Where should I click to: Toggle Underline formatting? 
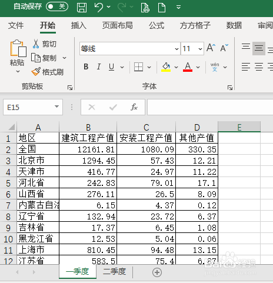point(111,67)
